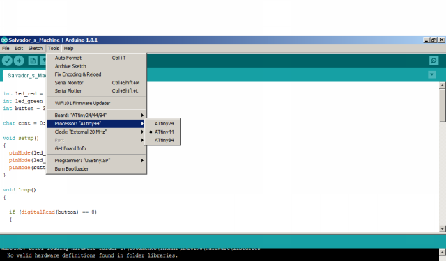Click the New sketch icon
The image size is (446, 261).
pos(33,61)
